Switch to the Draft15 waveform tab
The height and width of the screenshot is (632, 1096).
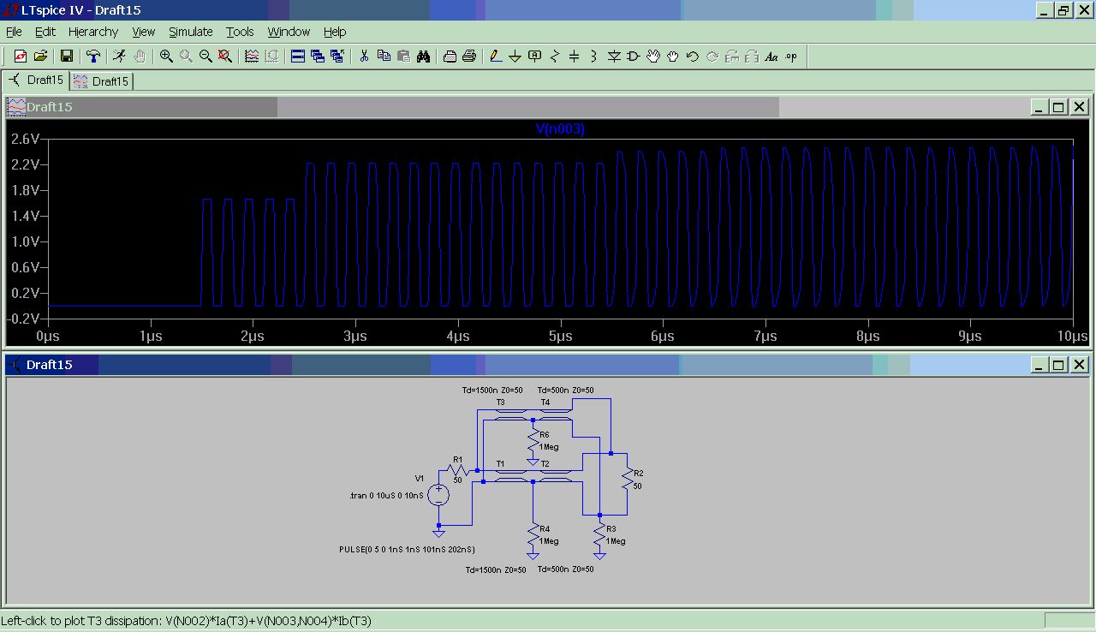coord(102,81)
